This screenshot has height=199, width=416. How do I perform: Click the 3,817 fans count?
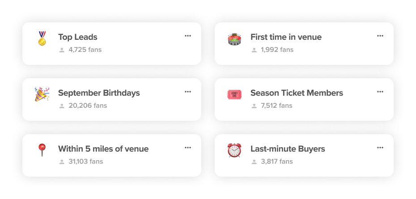click(276, 161)
